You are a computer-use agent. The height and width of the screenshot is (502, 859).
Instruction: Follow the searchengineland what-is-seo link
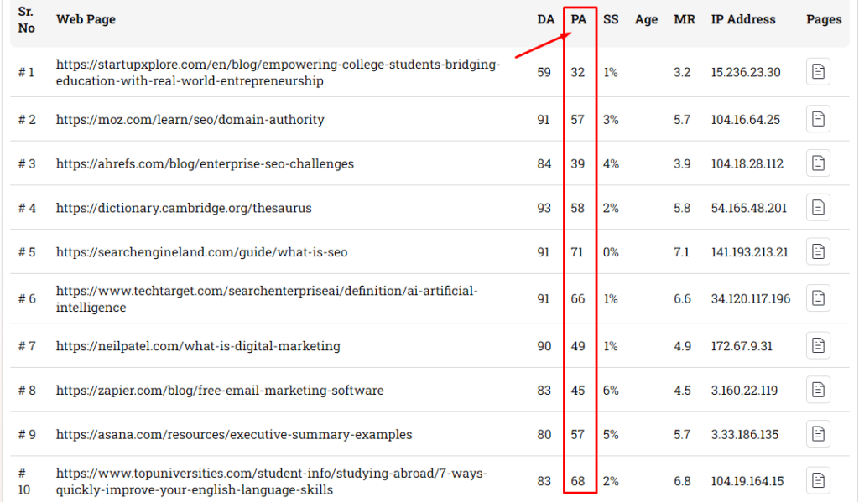201,252
